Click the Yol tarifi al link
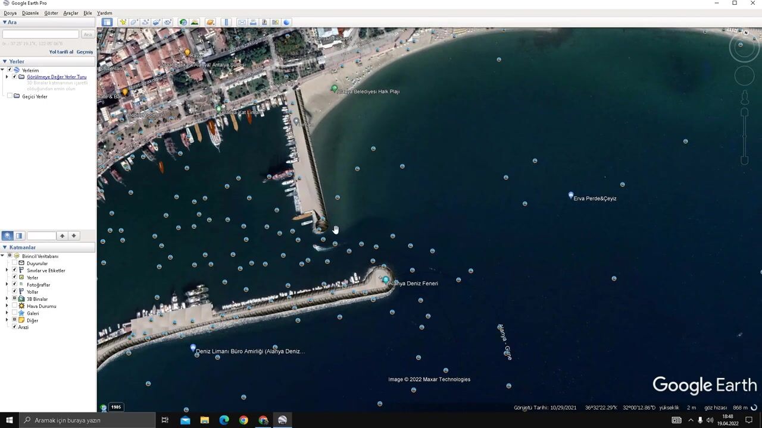 (61, 52)
